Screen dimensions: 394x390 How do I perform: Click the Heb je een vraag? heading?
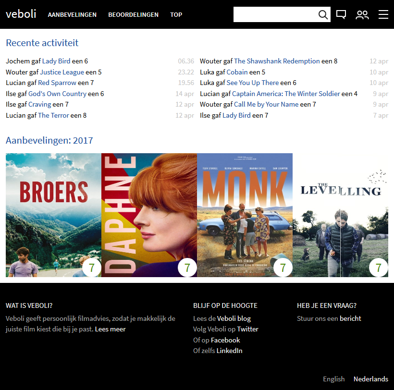[327, 305]
